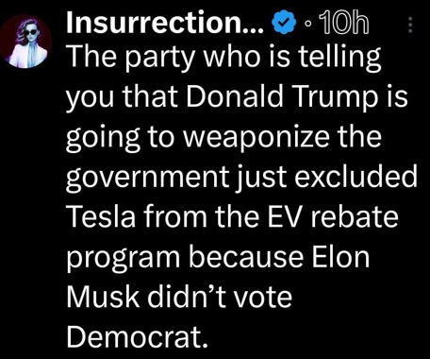Click the word "telling" in first line
The image size is (430, 359).
click(x=339, y=59)
